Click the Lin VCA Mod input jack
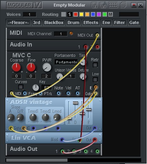Image resolution: width=147 pixels, height=164 pixels. [x=62, y=140]
